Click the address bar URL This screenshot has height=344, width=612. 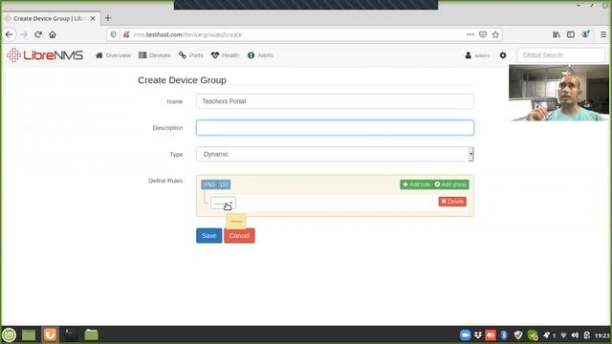pyautogui.click(x=187, y=34)
